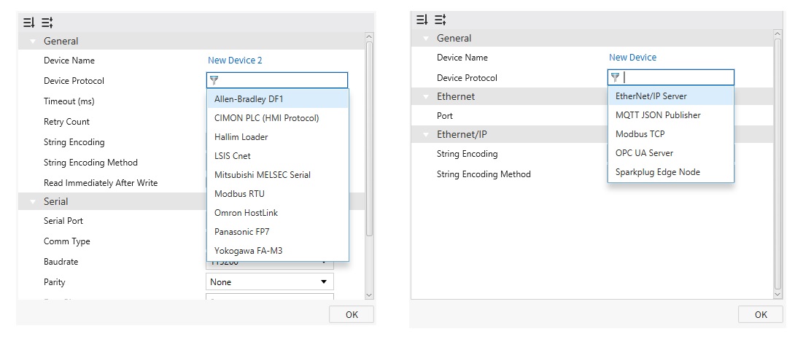The image size is (803, 350).
Task: Select Sparkplug Edge Node protocol
Action: (671, 171)
